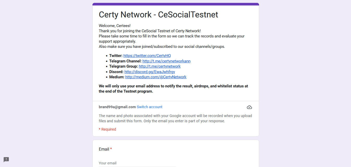Click the red asterisk beside Email
Image resolution: width=351 pixels, height=167 pixels.
111,149
